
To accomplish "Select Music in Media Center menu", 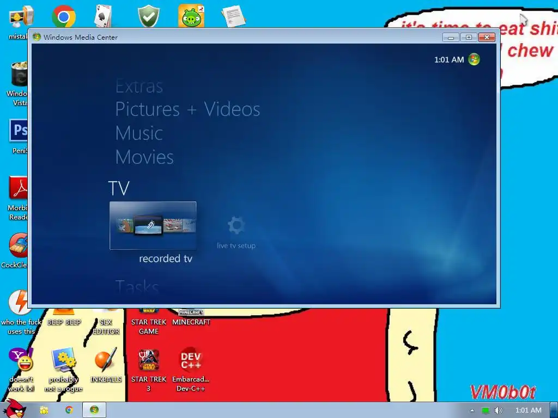I will coord(139,133).
